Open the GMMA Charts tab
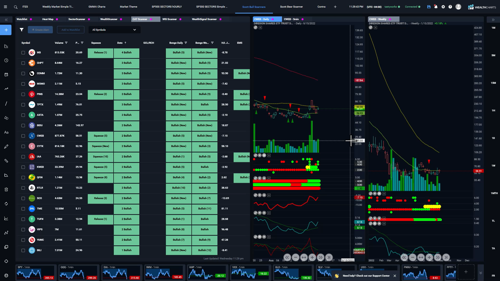 click(97, 7)
